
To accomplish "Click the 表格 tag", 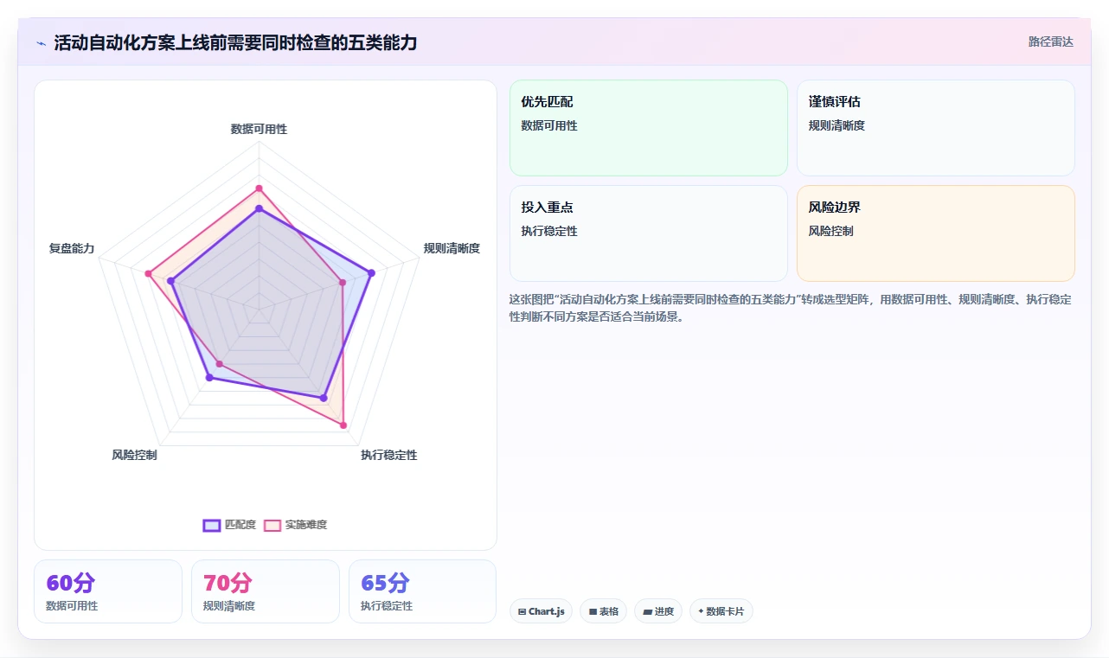I will pyautogui.click(x=603, y=611).
